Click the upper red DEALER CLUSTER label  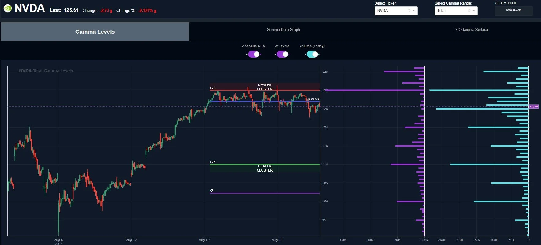coord(265,87)
